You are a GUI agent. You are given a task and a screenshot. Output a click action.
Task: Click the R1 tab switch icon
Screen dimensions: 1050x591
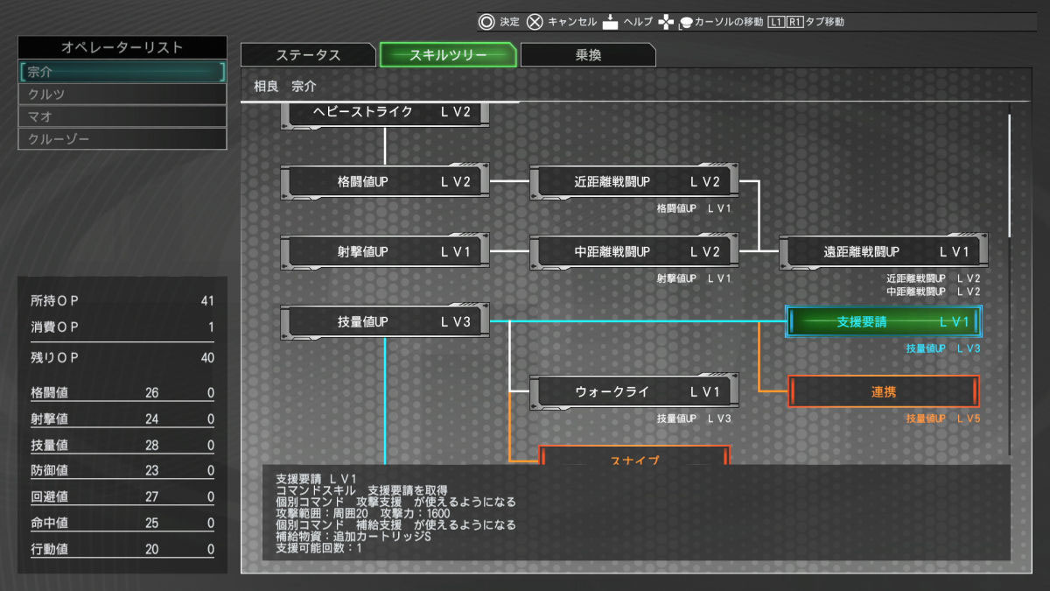click(x=794, y=22)
